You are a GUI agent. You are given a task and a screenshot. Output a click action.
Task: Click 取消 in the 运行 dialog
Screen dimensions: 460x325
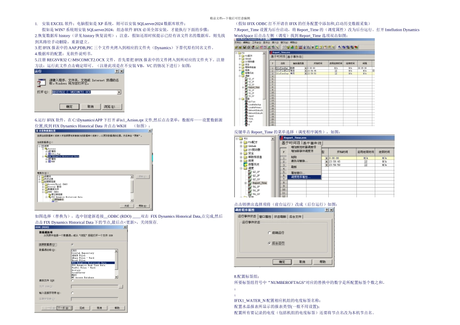91,107
